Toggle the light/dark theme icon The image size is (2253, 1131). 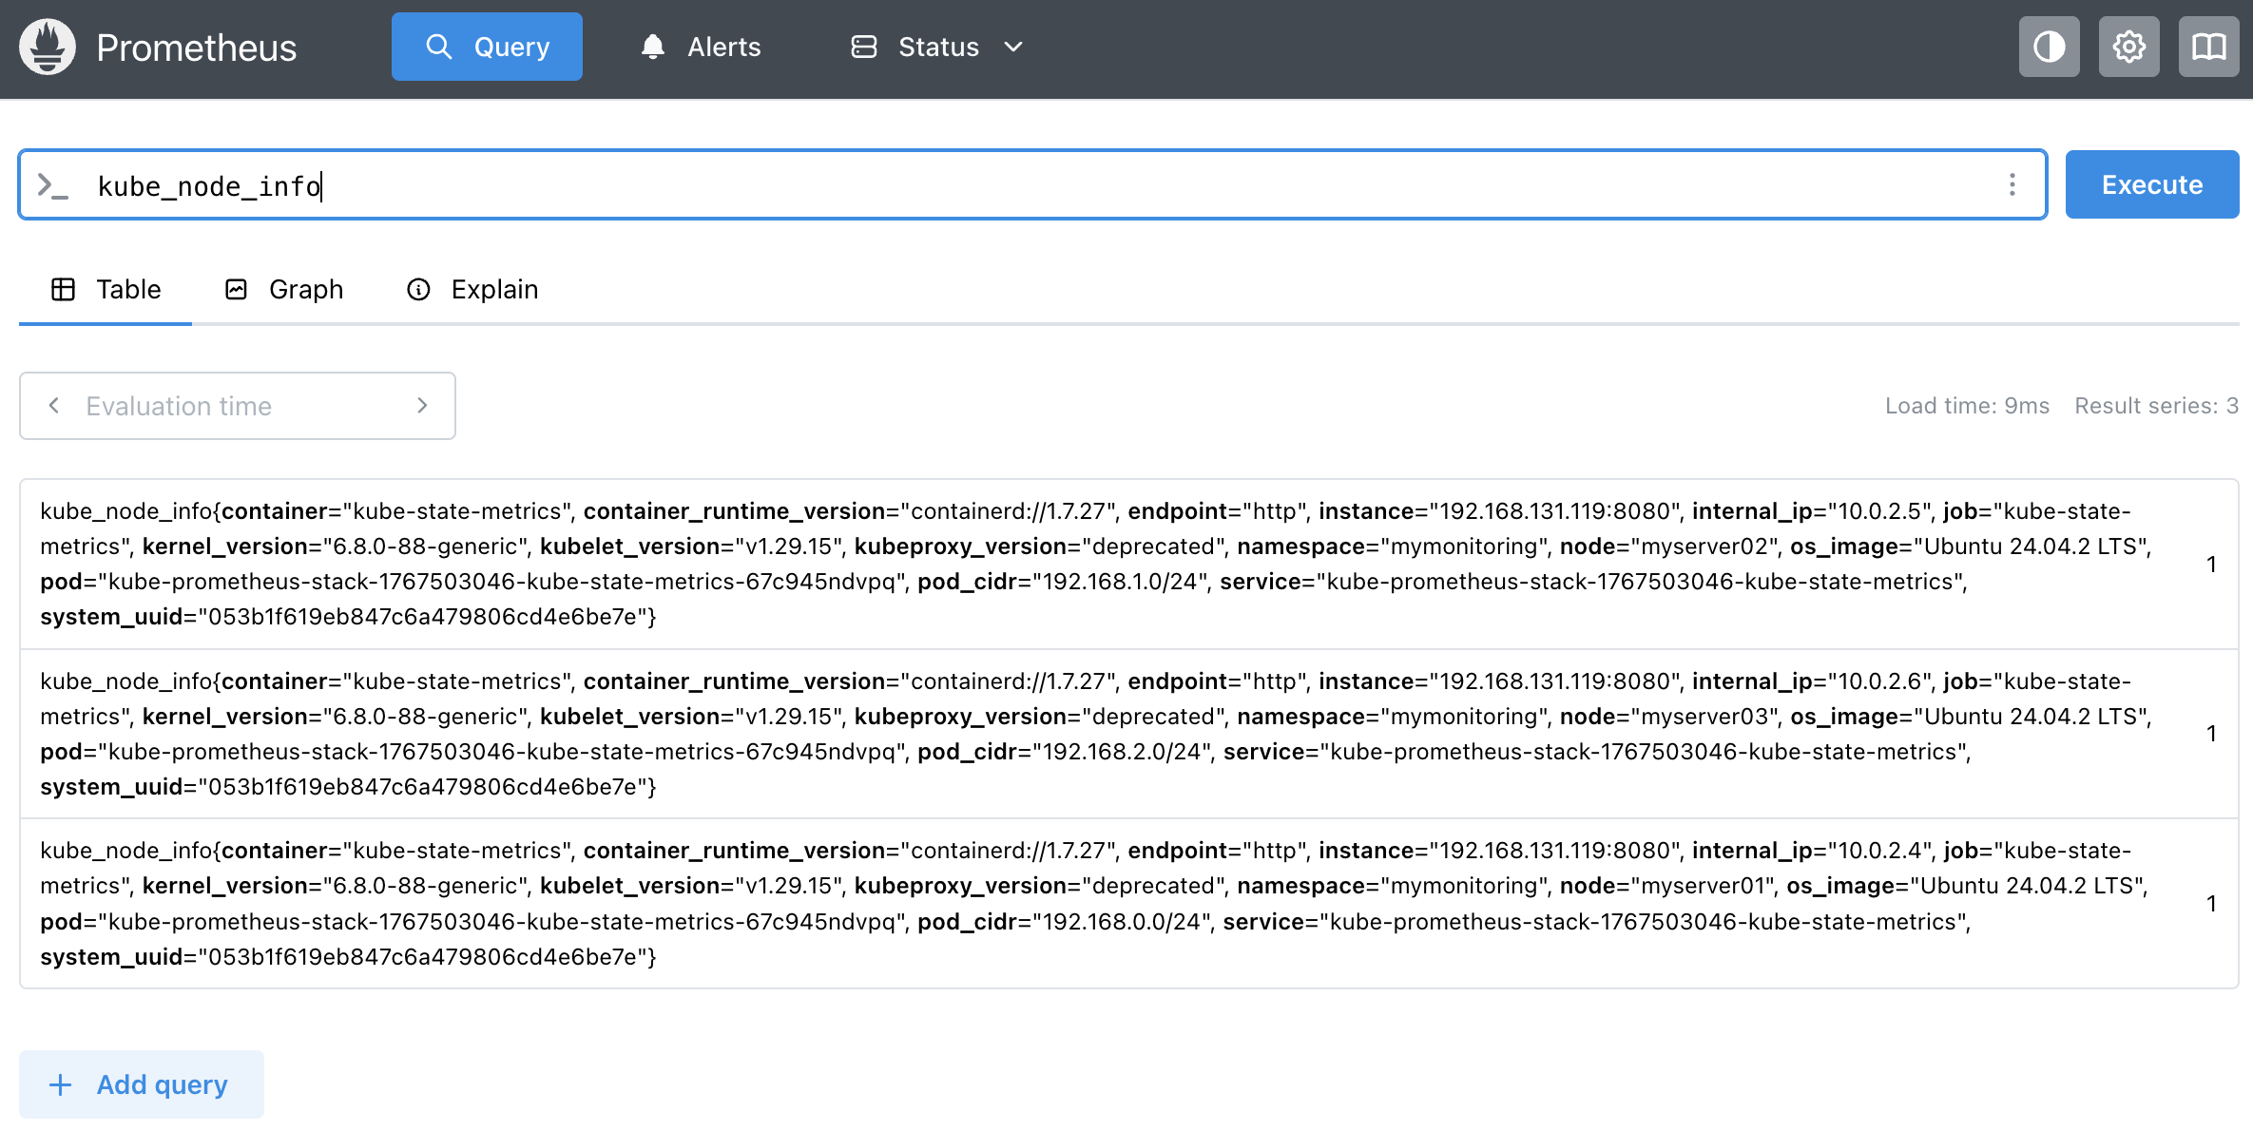[2049, 47]
